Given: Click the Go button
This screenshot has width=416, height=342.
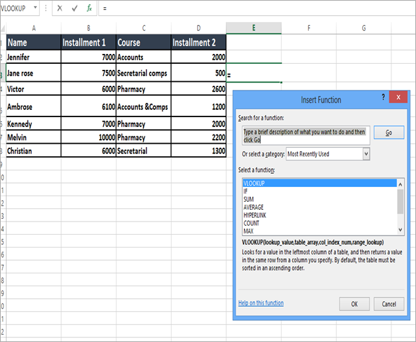Looking at the screenshot, I should pyautogui.click(x=389, y=132).
